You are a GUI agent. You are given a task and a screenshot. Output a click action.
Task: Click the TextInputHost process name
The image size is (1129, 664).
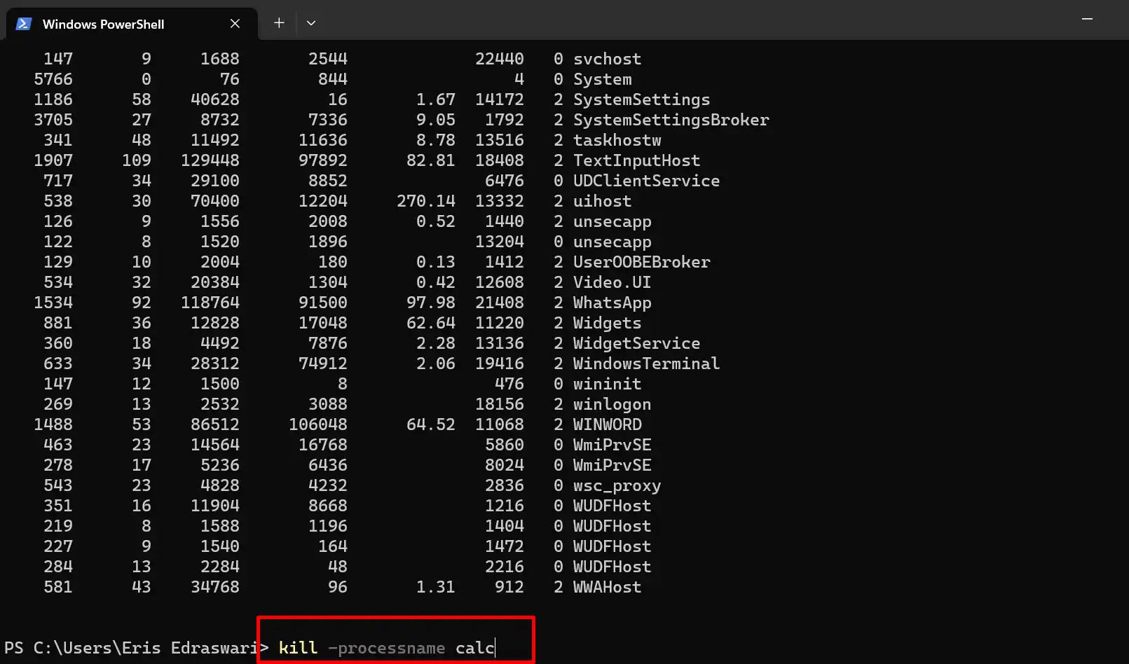(636, 160)
